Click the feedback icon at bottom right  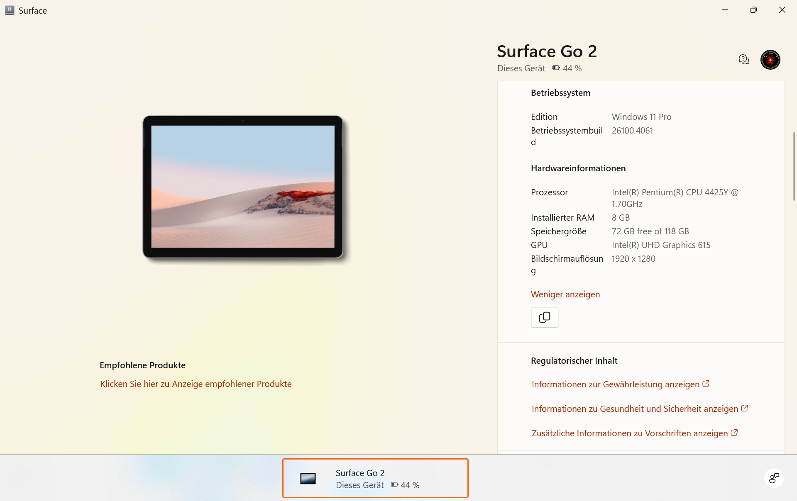tap(774, 478)
